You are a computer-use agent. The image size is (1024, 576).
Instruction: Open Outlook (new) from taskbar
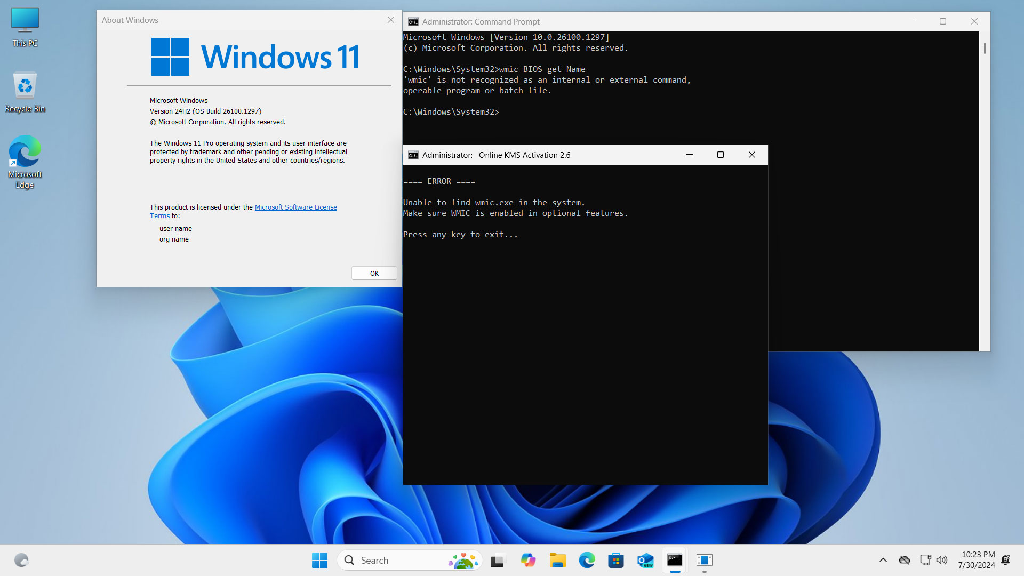[645, 560]
